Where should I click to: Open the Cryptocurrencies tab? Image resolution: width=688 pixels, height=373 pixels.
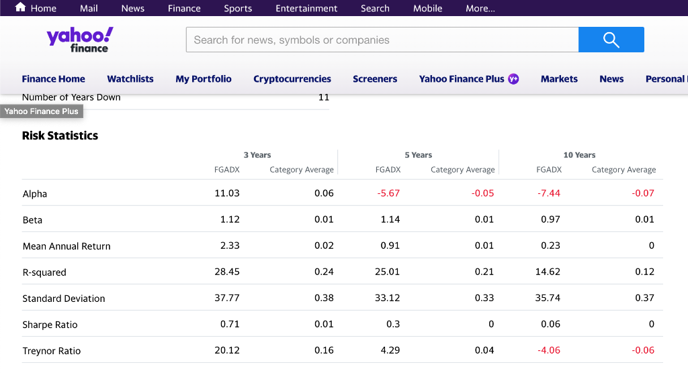(x=292, y=79)
